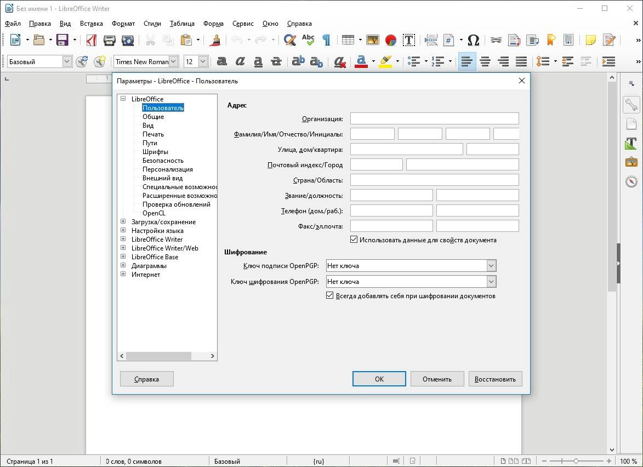Select Проверка обновлений tree item

click(x=177, y=204)
